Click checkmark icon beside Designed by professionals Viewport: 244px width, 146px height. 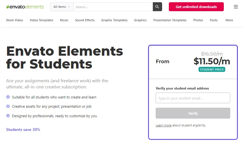8,116
